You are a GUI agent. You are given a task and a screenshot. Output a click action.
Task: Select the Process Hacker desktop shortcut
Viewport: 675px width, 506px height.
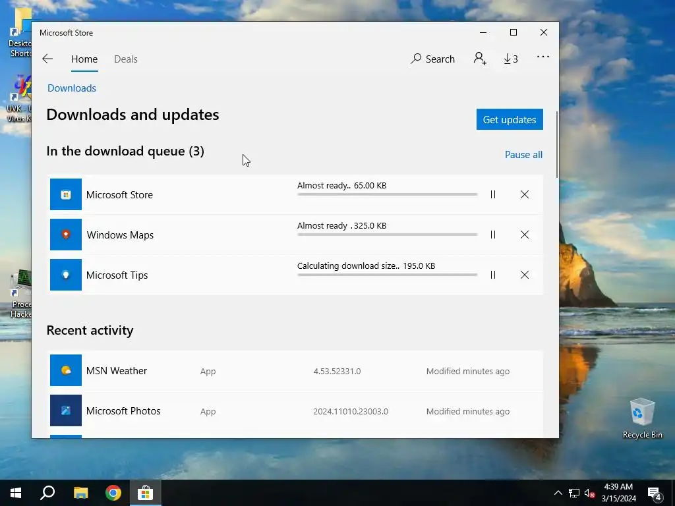click(19, 295)
